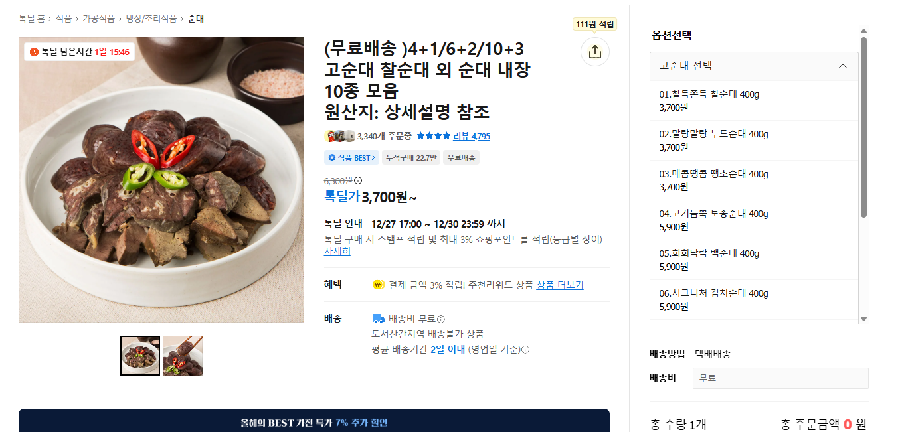
Task: Click the yellow won coin icon
Action: coord(378,285)
